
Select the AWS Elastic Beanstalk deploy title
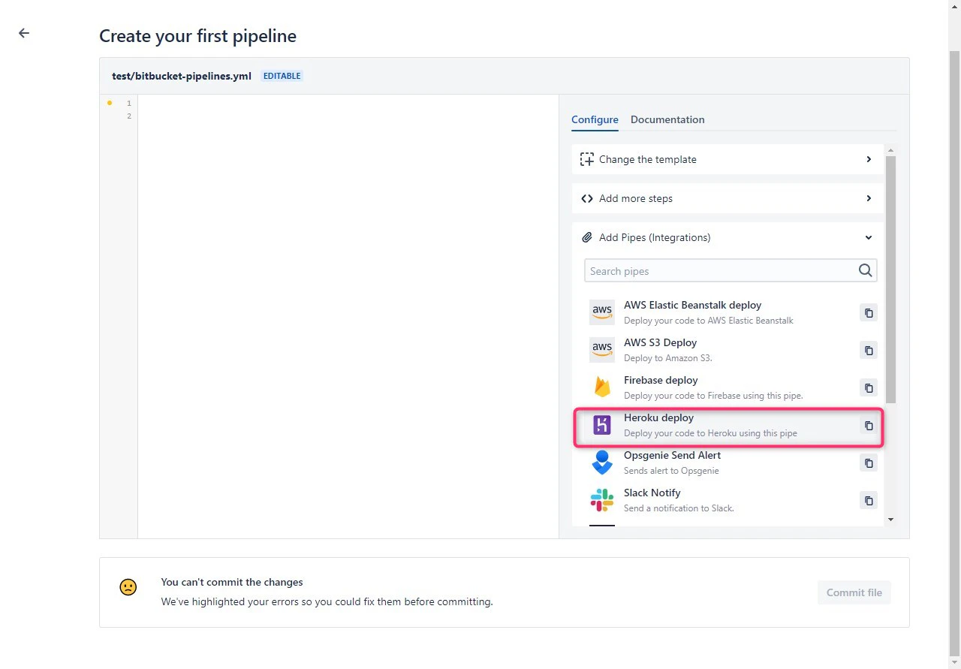pyautogui.click(x=692, y=305)
